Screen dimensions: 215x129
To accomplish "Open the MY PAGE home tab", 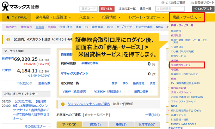I will click(16, 17).
